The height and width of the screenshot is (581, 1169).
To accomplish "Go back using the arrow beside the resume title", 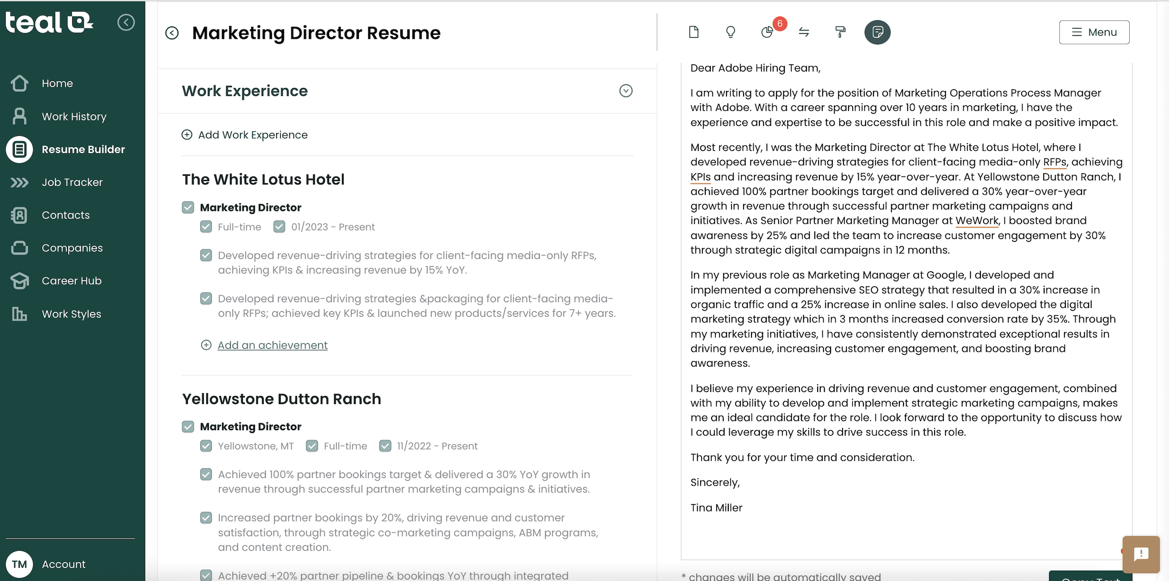I will [172, 33].
